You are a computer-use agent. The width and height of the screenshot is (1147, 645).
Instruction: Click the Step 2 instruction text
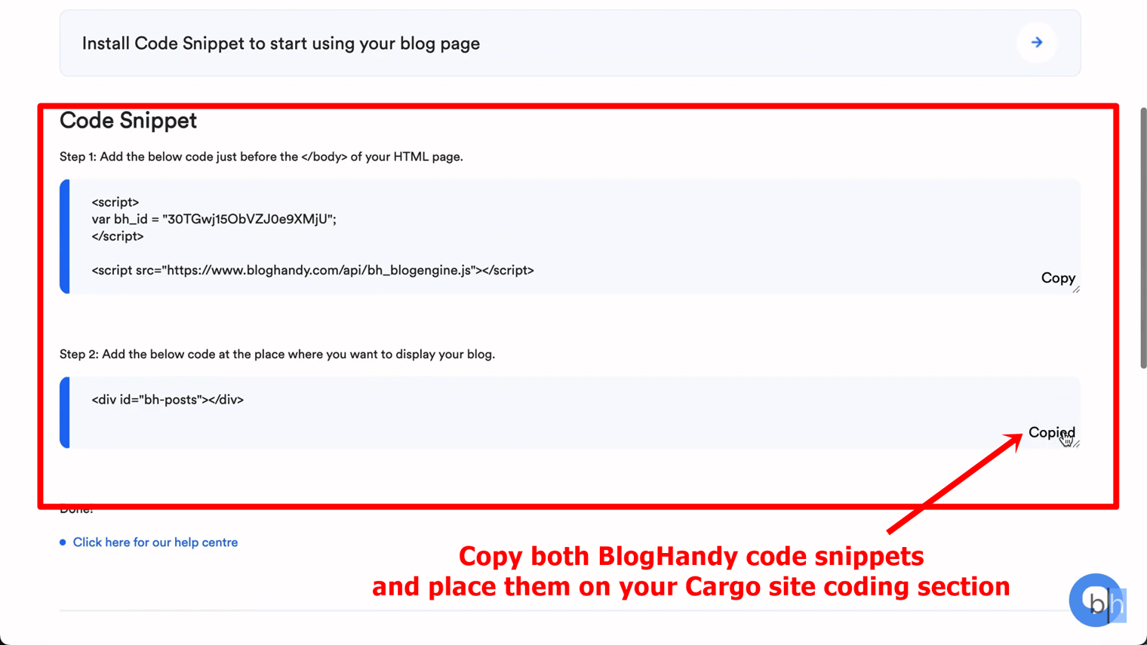pos(277,355)
